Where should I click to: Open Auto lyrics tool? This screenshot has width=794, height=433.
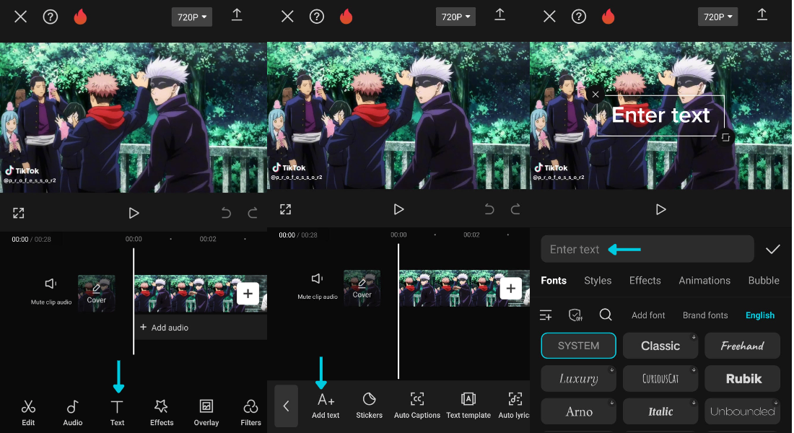coord(514,406)
